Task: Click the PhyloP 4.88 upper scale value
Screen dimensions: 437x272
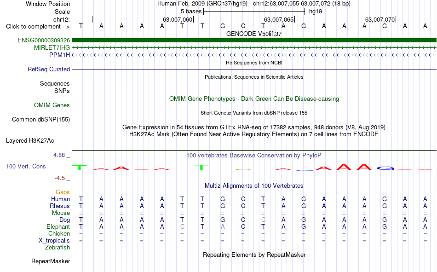Action: point(59,155)
